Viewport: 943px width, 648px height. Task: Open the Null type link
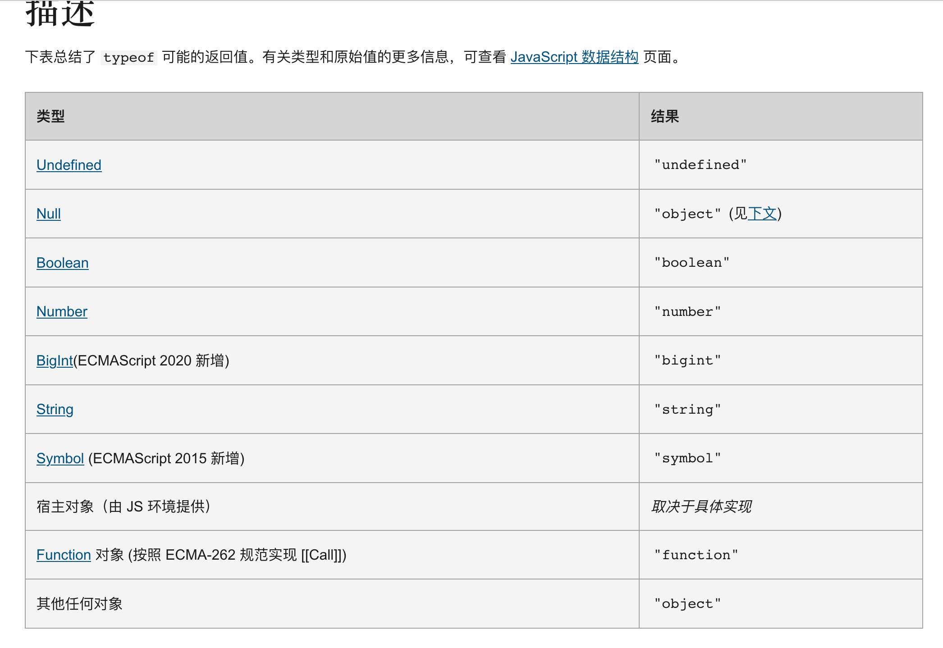[49, 214]
